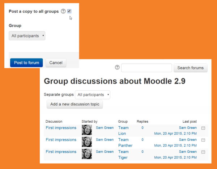Open reply count link in Team Lion row
Viewport: 217px width, 169px height.
point(142,128)
